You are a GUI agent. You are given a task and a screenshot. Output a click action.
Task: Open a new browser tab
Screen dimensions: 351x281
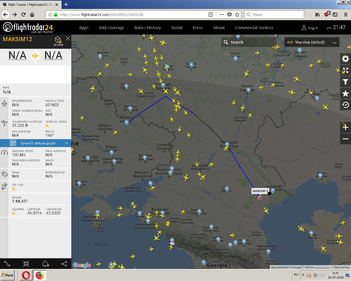pos(66,4)
